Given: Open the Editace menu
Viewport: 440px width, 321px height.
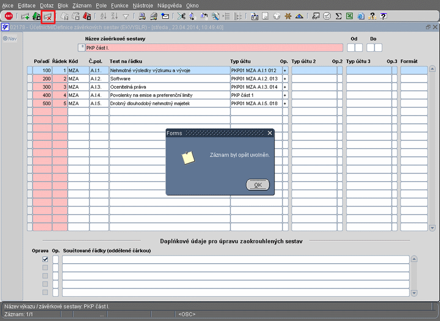Looking at the screenshot, I should 26,6.
